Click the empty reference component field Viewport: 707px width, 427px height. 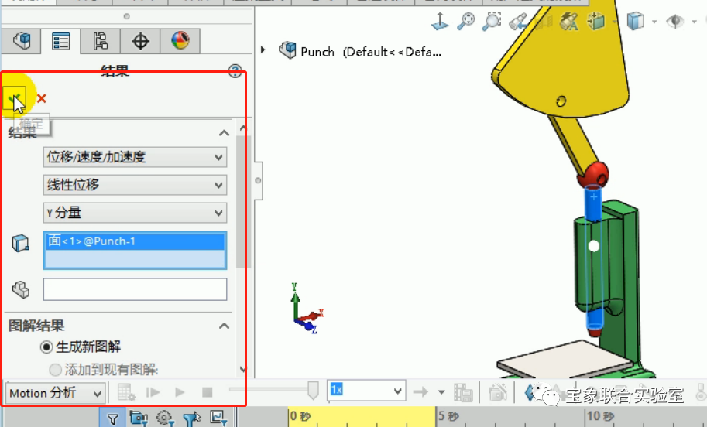point(135,289)
